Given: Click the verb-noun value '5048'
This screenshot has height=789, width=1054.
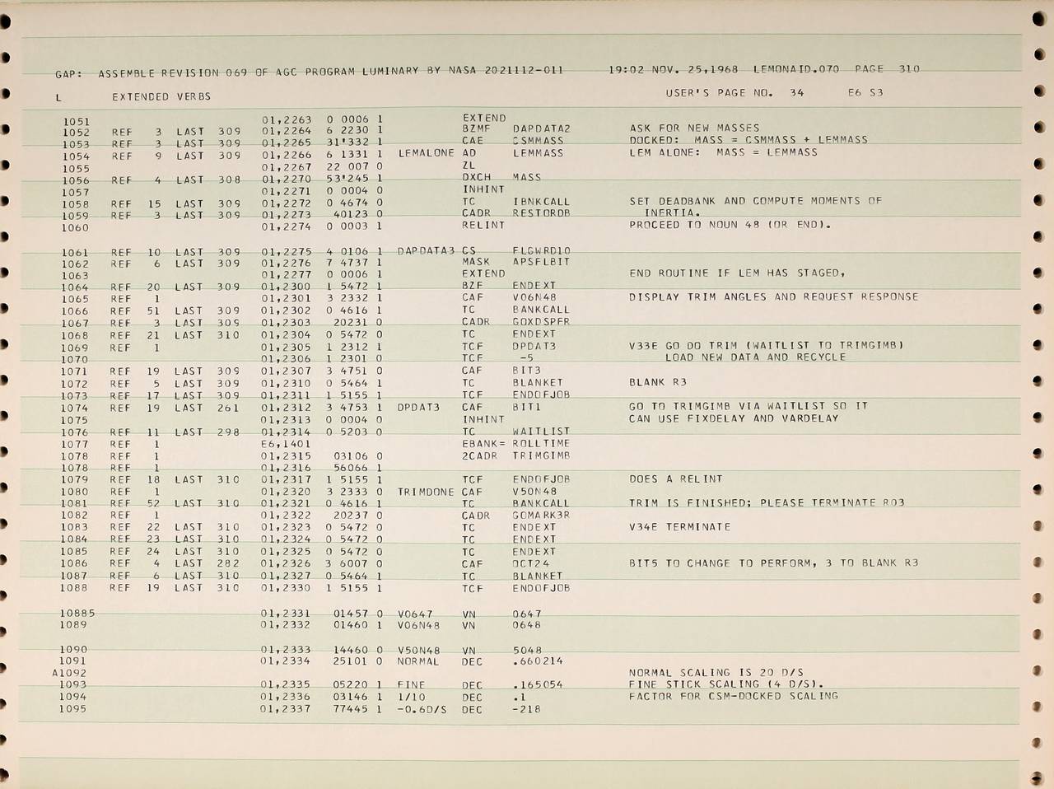Looking at the screenshot, I should point(527,651).
